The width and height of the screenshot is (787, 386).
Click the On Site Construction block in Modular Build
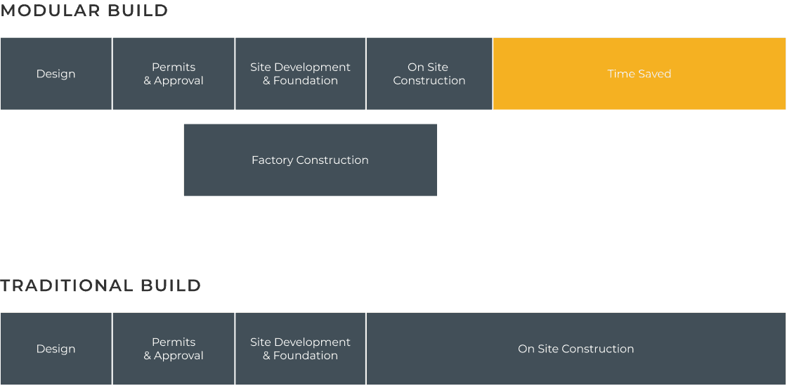(x=429, y=74)
